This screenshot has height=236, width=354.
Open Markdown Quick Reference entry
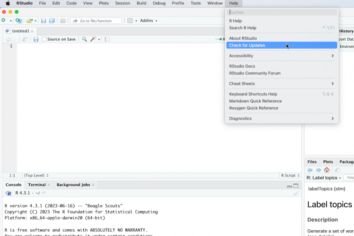click(x=282, y=101)
